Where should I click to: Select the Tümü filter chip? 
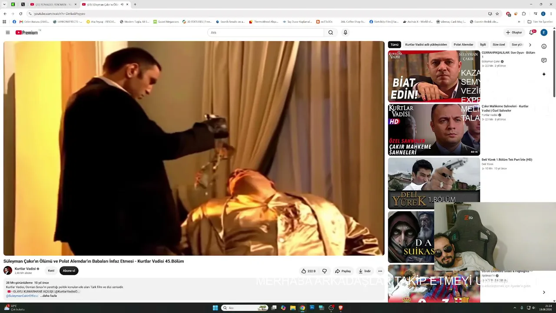[394, 45]
